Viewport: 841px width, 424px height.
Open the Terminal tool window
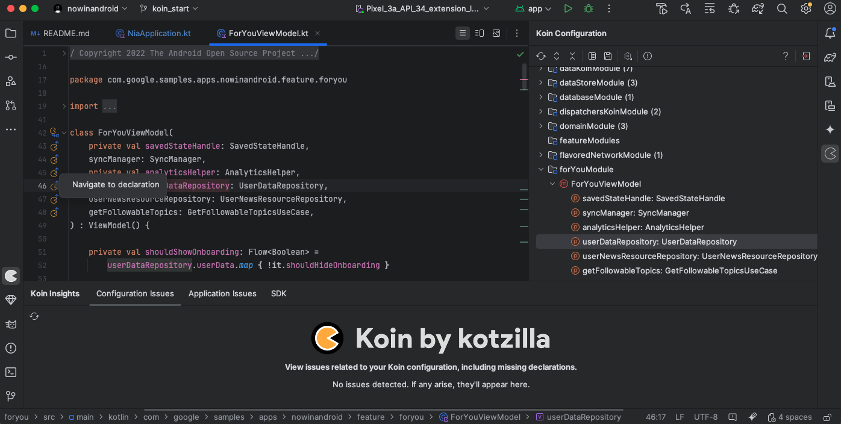click(11, 372)
